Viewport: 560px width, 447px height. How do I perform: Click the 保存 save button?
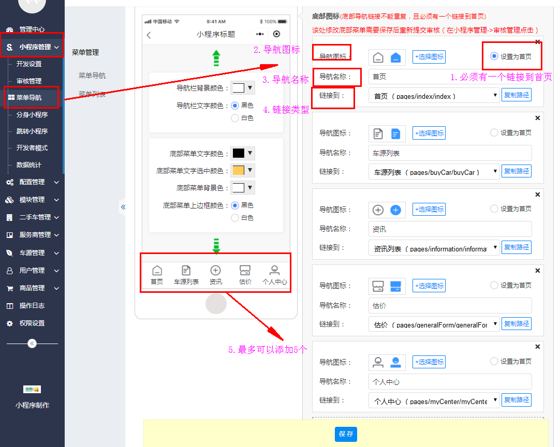pos(346,435)
